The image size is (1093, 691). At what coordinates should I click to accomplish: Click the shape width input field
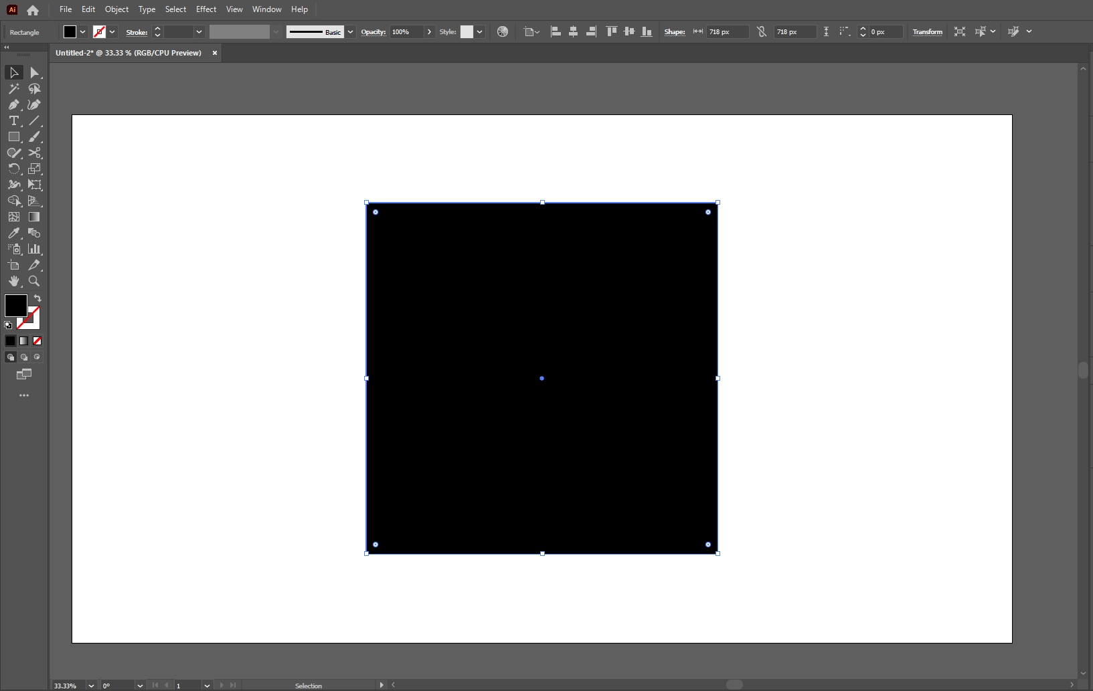(728, 31)
